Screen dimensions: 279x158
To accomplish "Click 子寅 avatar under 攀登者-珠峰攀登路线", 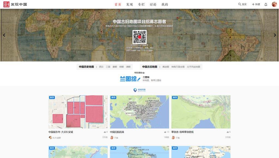I will click(x=173, y=137).
